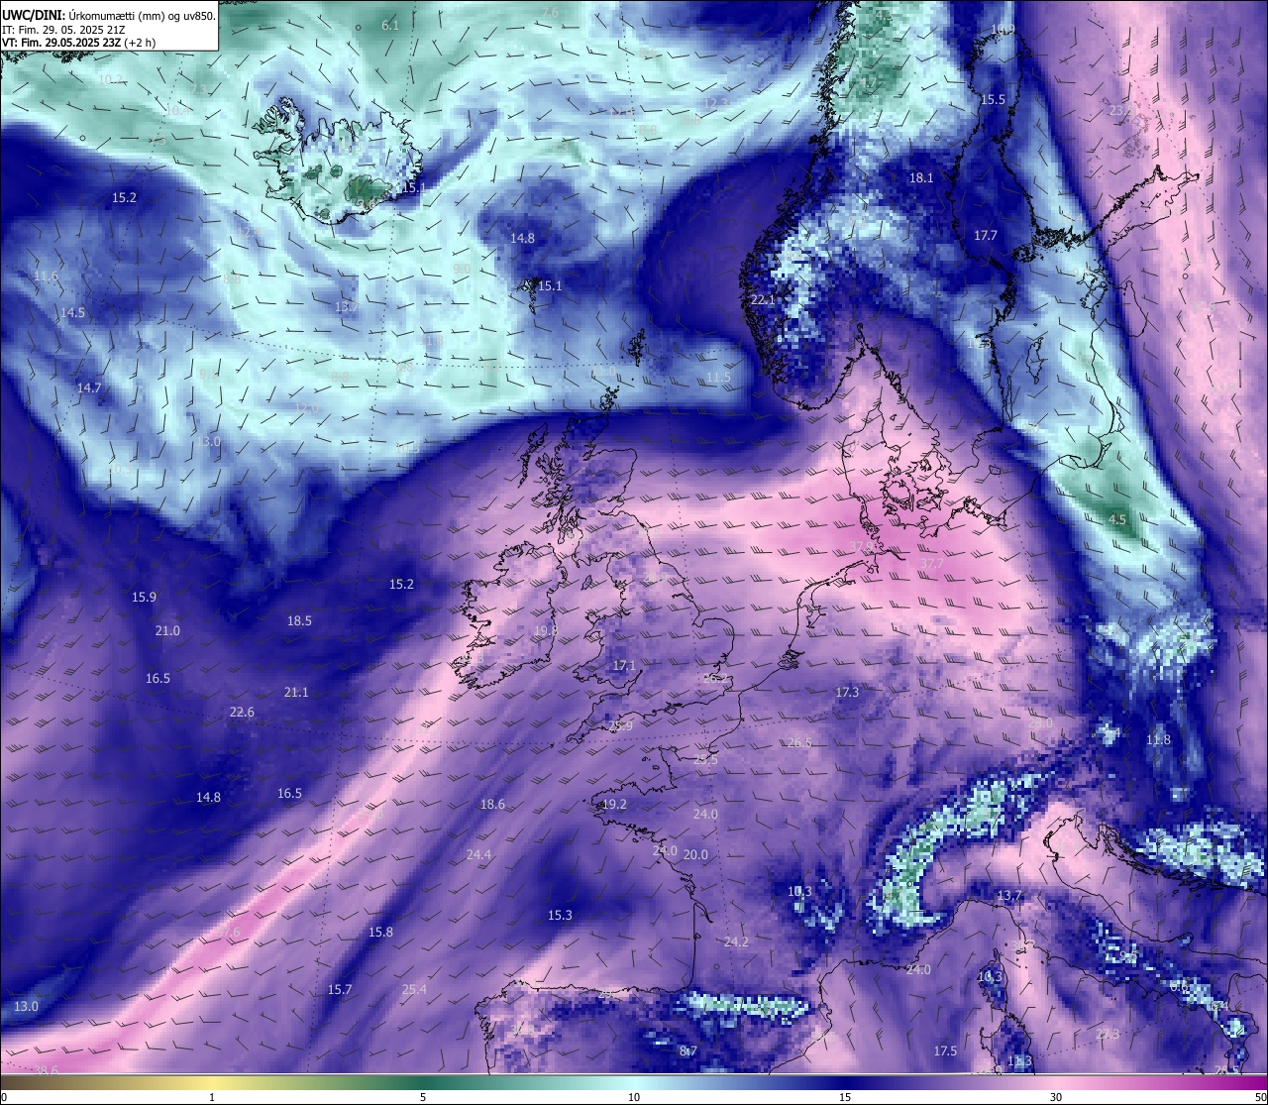Select the 18.6 value west of Brittany
Viewport: 1268px width, 1105px height.
point(492,804)
